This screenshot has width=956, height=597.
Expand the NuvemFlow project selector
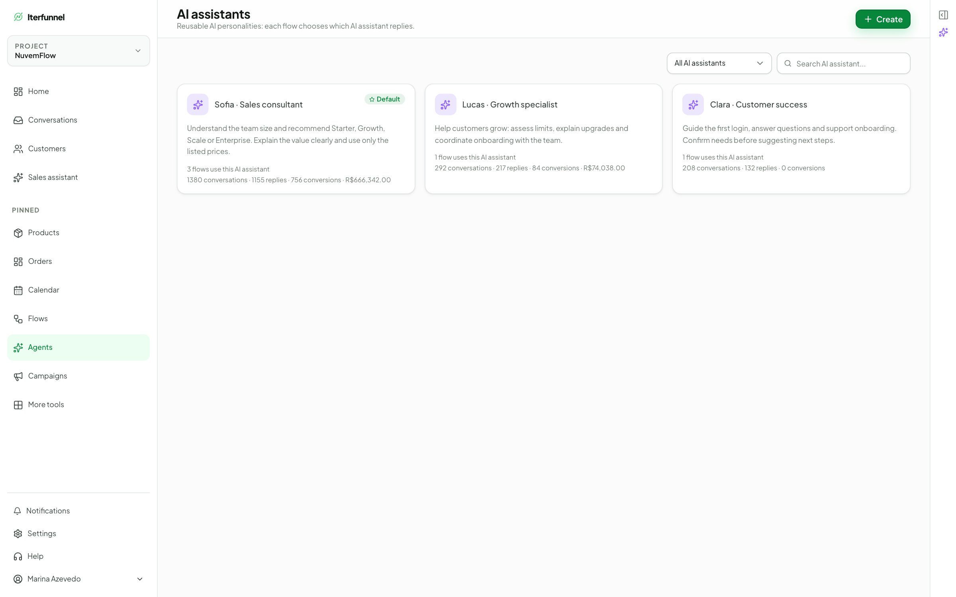click(78, 51)
